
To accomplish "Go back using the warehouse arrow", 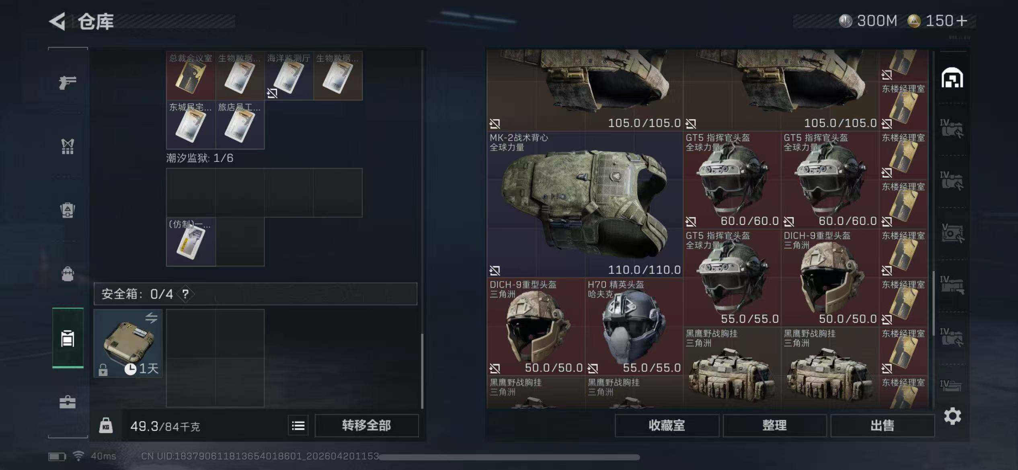I will pyautogui.click(x=57, y=21).
